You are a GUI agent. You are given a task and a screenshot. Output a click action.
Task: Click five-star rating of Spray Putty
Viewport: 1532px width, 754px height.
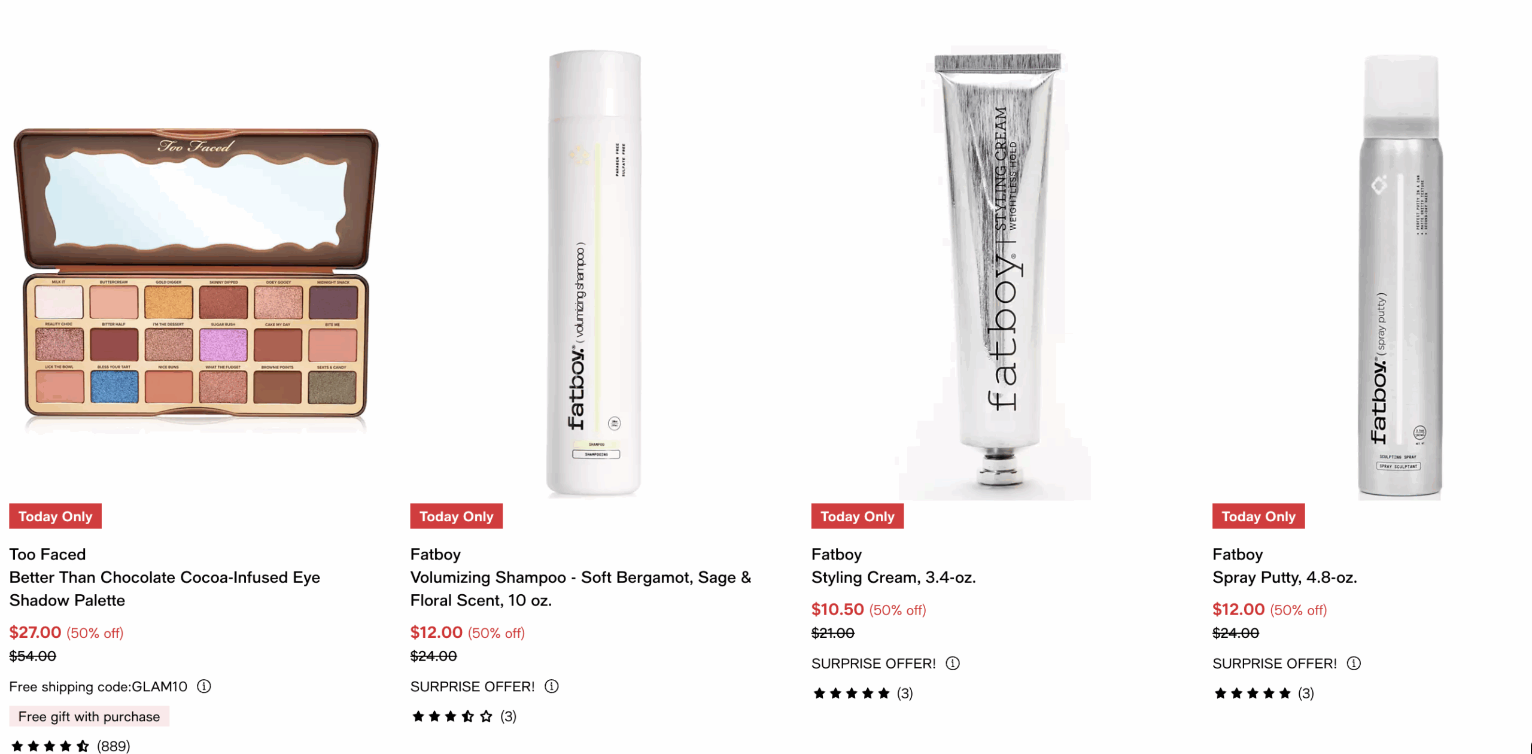click(1253, 694)
